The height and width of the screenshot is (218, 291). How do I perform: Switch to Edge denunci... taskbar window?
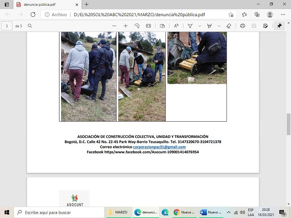click(x=145, y=213)
